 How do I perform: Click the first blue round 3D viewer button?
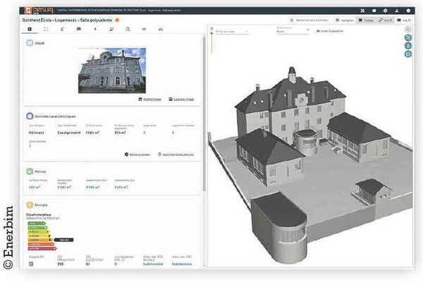coord(408,36)
